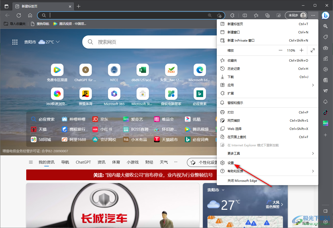Click the Internet Explorer mode toolbar icon
Screen dimensions: 333x228
coord(279,15)
